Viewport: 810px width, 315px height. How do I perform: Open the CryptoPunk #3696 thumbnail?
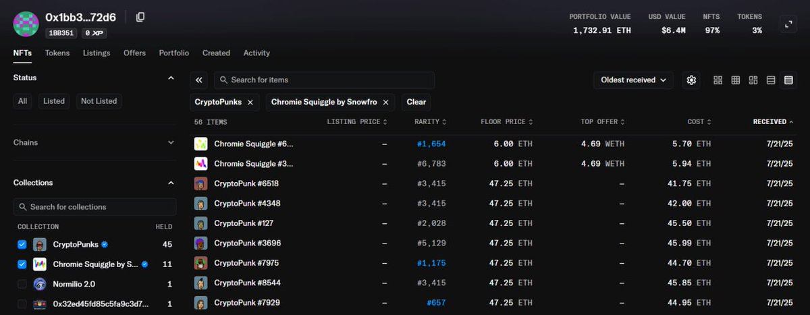(200, 243)
